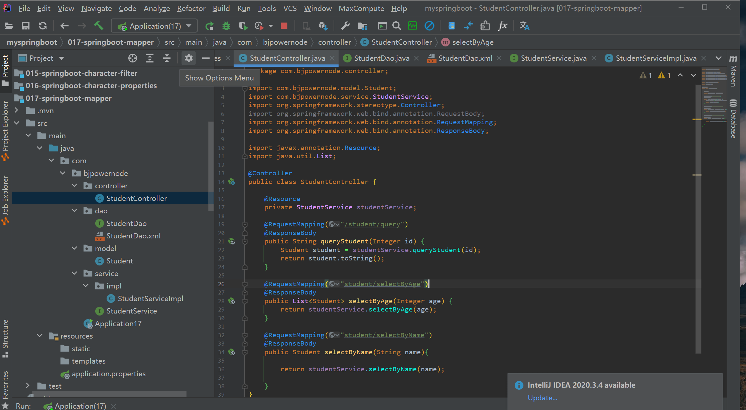Click the Build project hammer icon
This screenshot has width=746, height=410.
click(99, 26)
